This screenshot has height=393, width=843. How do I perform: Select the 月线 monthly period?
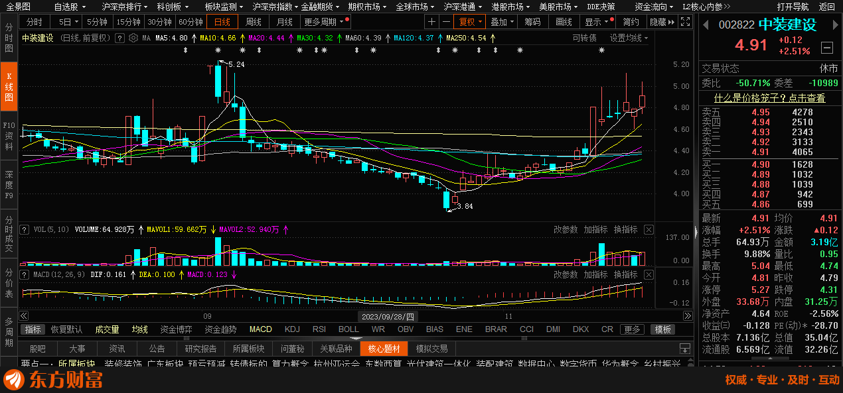[x=285, y=22]
